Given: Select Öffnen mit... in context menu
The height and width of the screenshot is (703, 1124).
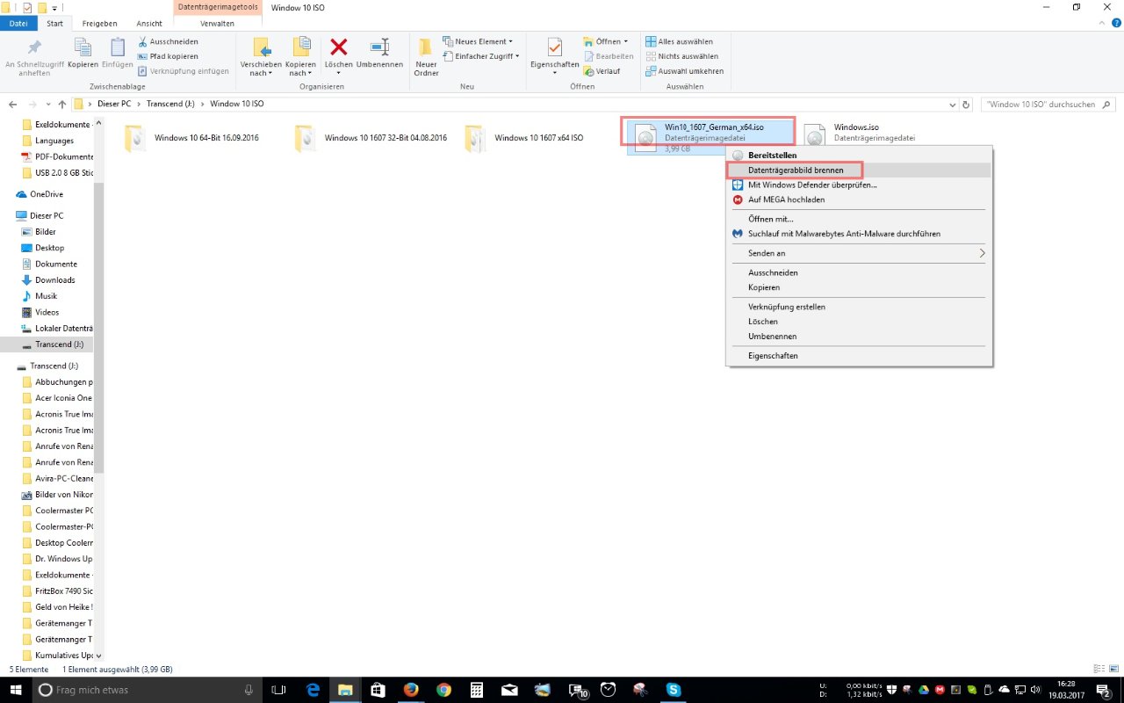Looking at the screenshot, I should coord(860,219).
